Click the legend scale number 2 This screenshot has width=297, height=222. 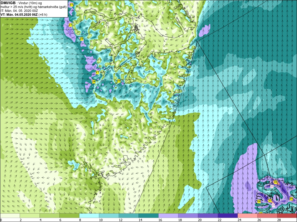tap(20, 220)
